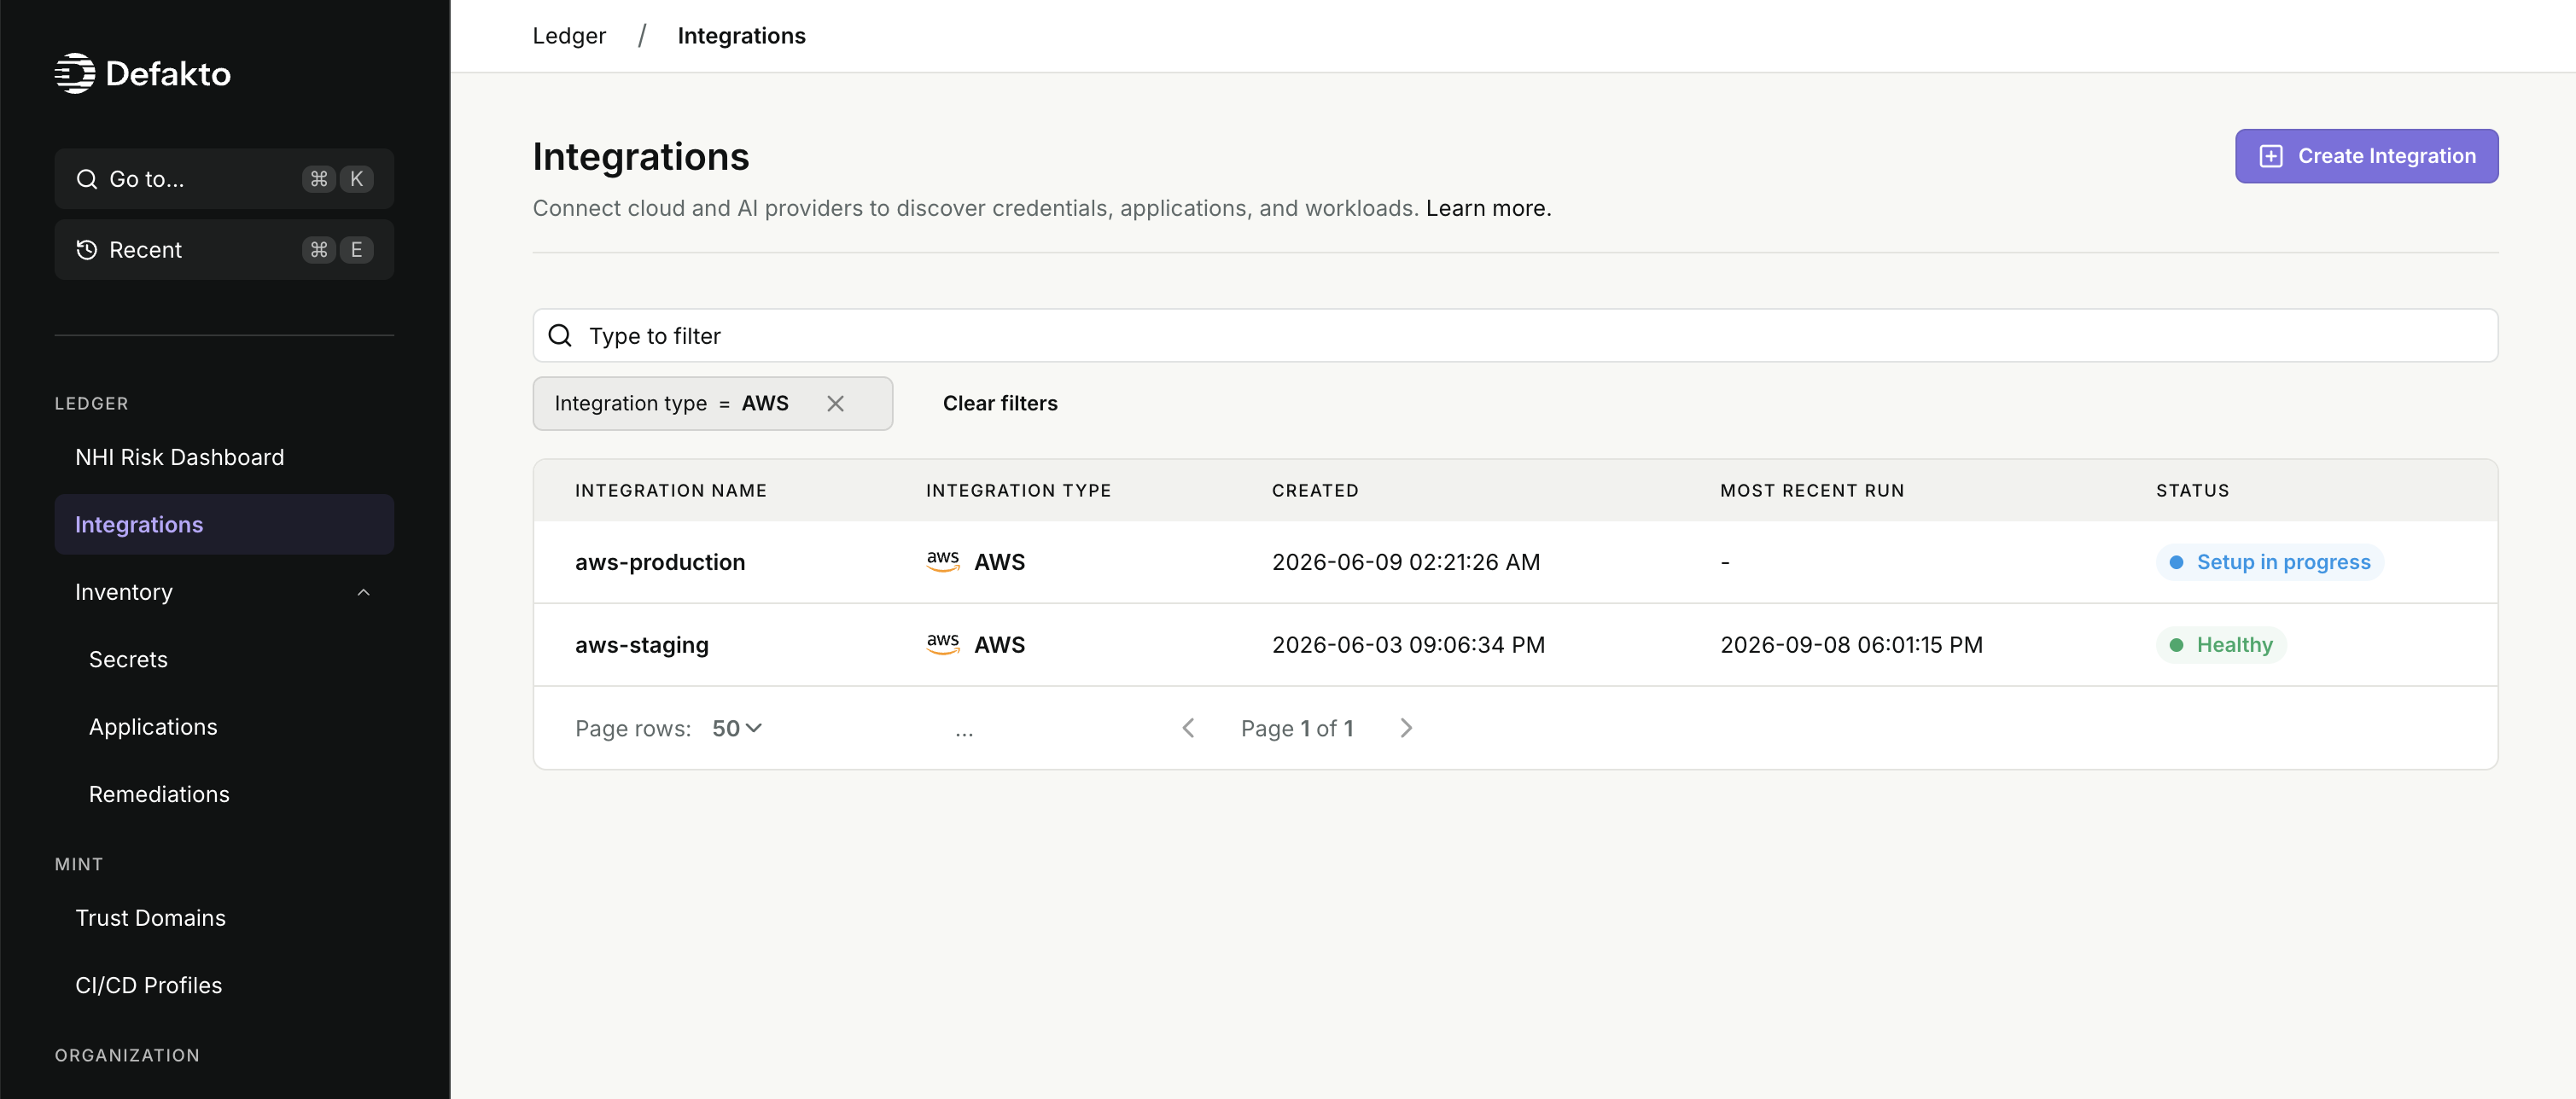Open the aws-production integration
This screenshot has width=2576, height=1099.
(660, 562)
